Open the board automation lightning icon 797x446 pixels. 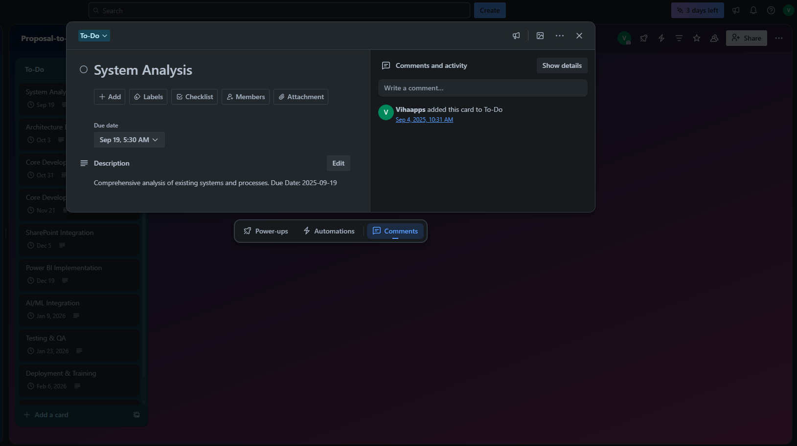click(661, 38)
